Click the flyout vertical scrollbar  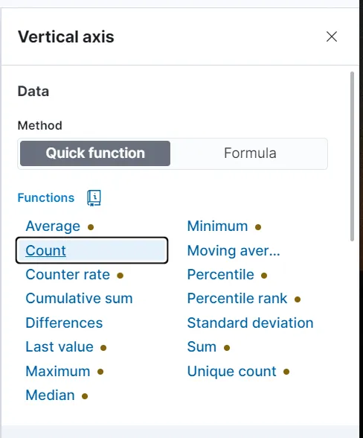[x=352, y=156]
